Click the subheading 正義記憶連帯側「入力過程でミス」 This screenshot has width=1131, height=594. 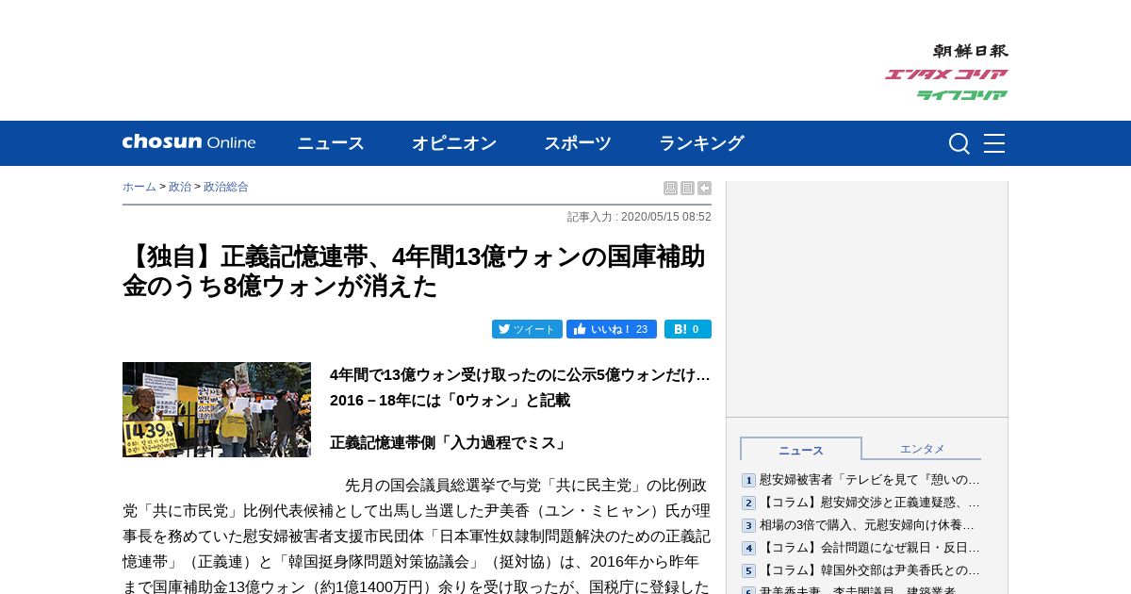pos(451,443)
